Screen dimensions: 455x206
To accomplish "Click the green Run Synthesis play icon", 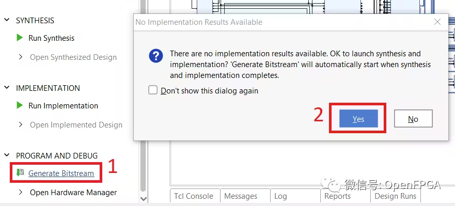I will pyautogui.click(x=20, y=38).
